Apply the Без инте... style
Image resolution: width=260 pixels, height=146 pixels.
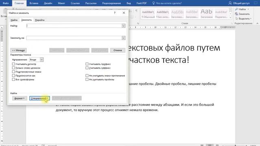[162, 14]
